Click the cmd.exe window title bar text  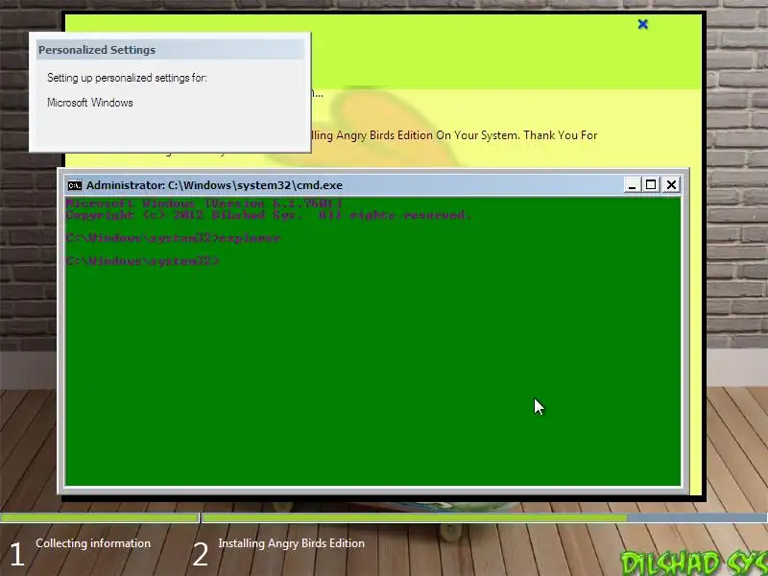[x=214, y=185]
